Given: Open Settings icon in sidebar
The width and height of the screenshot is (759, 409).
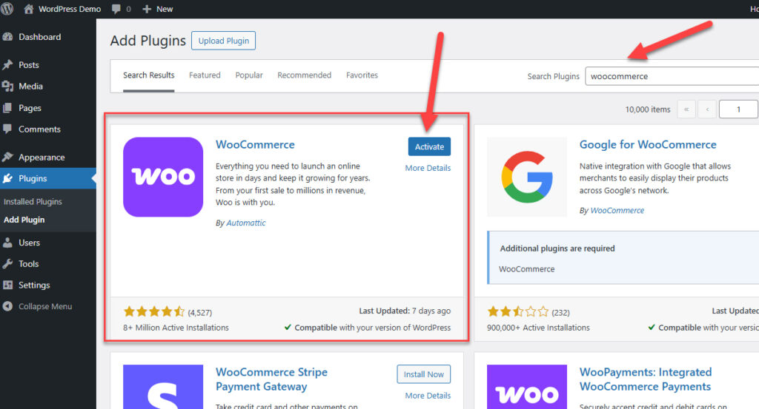Looking at the screenshot, I should coord(7,285).
